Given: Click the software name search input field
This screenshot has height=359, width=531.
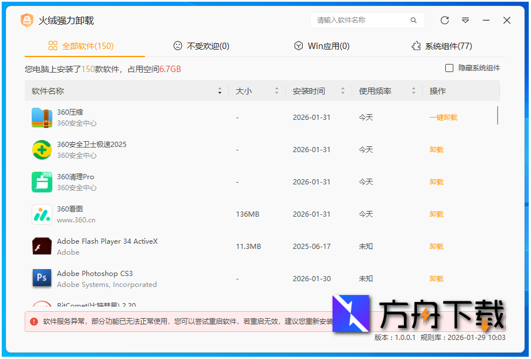Looking at the screenshot, I should (362, 20).
